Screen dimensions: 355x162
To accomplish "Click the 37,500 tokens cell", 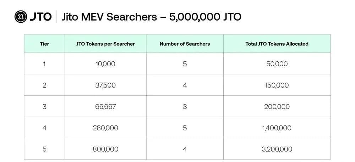I will [x=105, y=85].
